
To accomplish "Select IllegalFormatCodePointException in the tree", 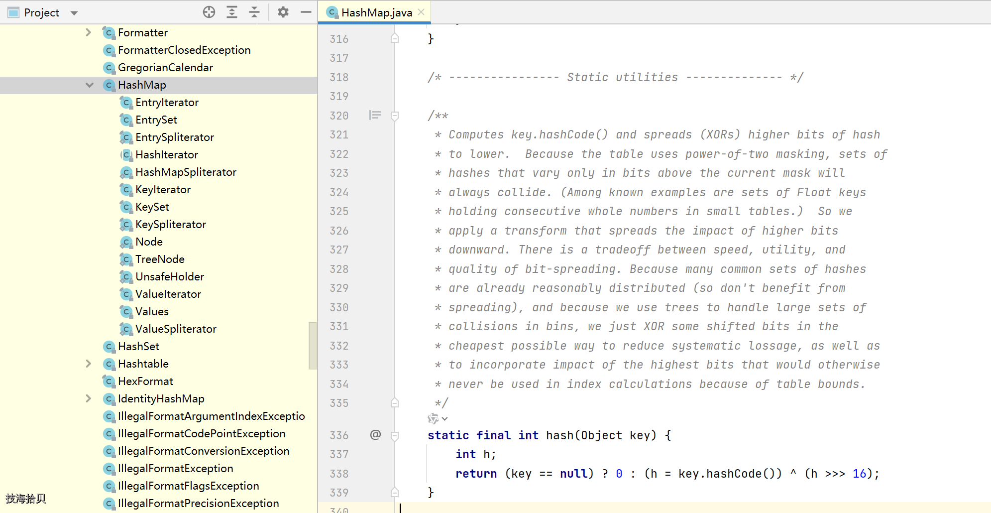I will tap(202, 433).
